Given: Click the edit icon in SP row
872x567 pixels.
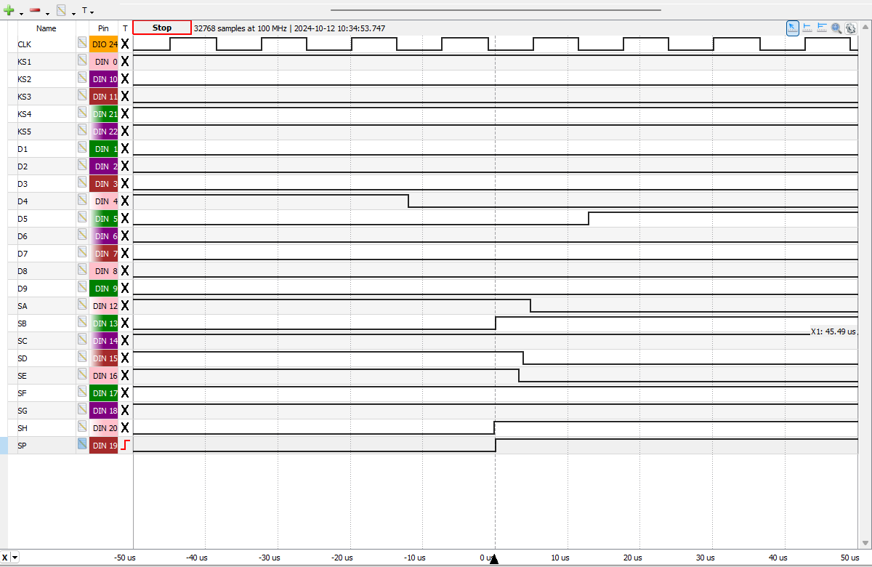Looking at the screenshot, I should pos(83,445).
